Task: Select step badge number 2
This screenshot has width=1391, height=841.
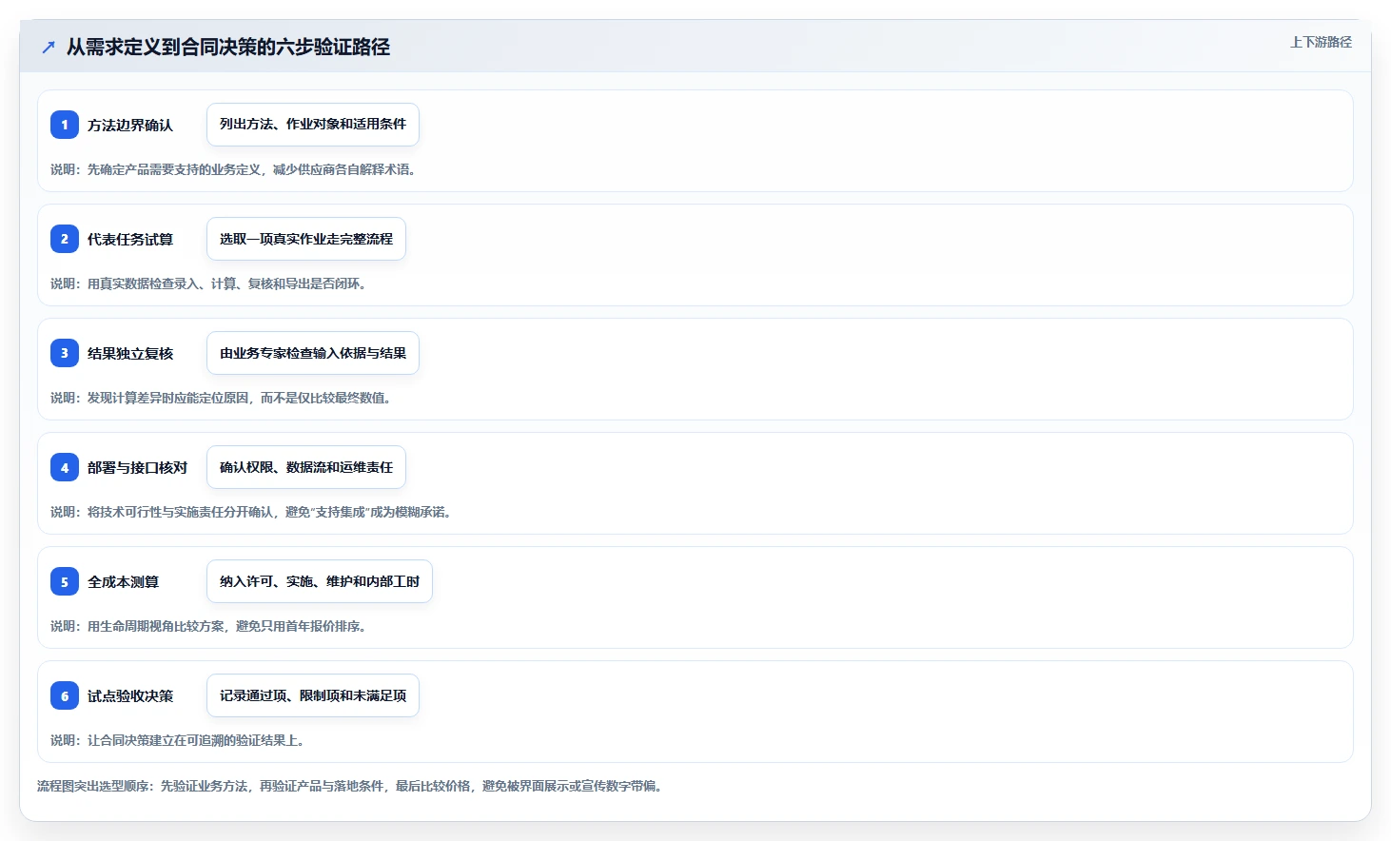Action: (65, 239)
